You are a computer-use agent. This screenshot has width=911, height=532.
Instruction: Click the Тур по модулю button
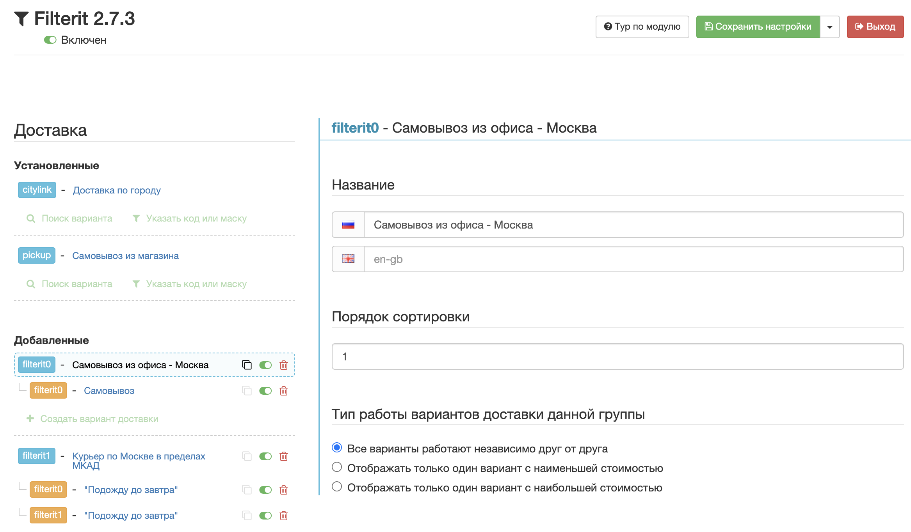(x=642, y=27)
